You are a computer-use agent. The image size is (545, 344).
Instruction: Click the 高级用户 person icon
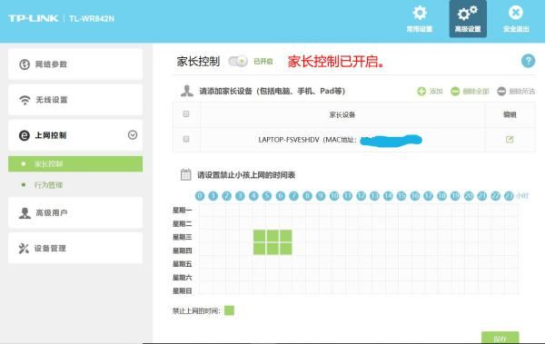point(25,212)
